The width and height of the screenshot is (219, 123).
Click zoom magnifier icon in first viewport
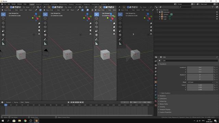[39, 24]
